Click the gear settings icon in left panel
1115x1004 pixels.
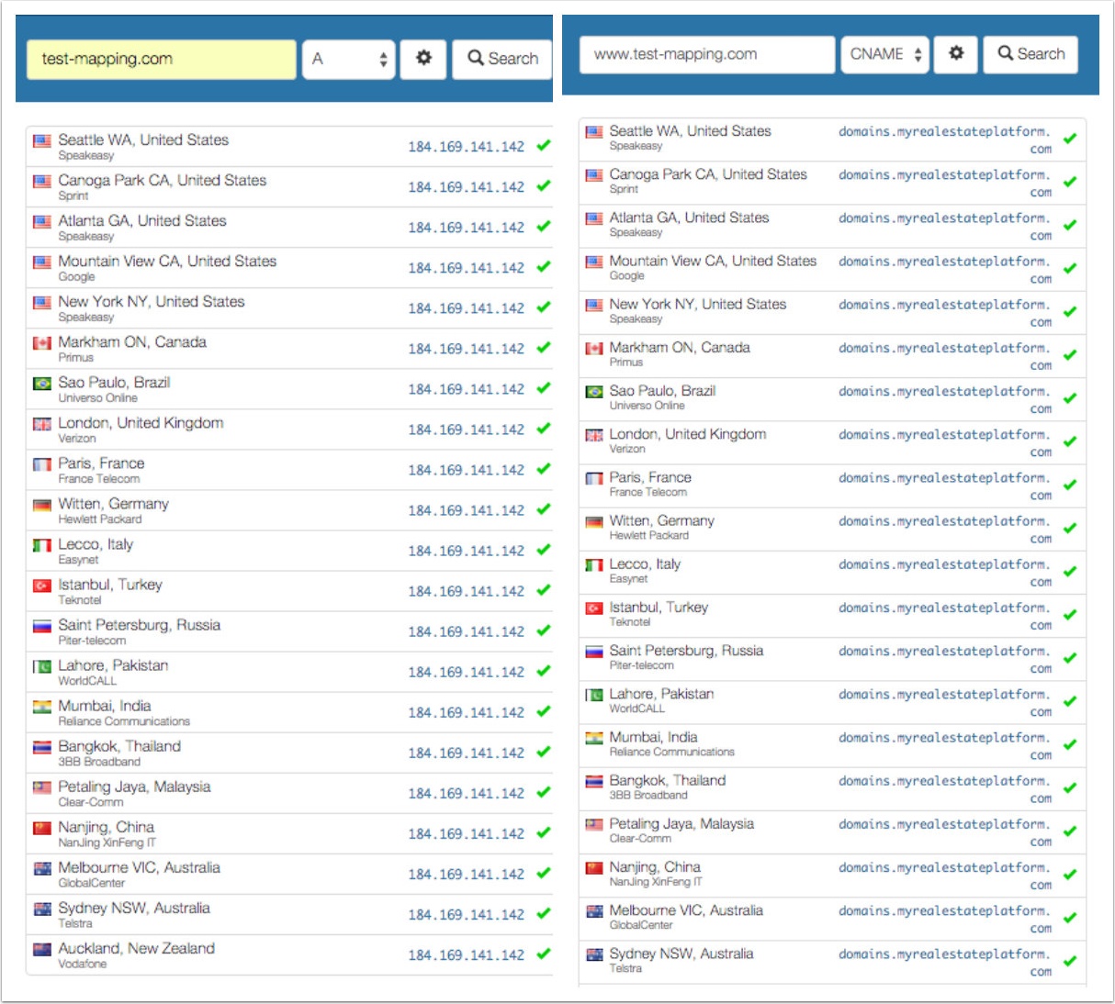[423, 59]
